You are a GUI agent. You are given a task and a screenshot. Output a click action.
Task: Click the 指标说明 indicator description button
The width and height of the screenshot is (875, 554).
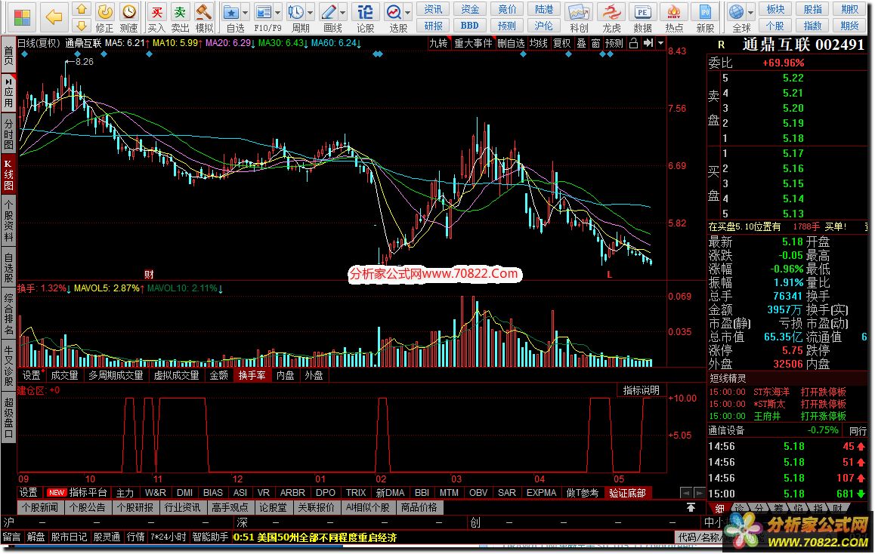(642, 390)
